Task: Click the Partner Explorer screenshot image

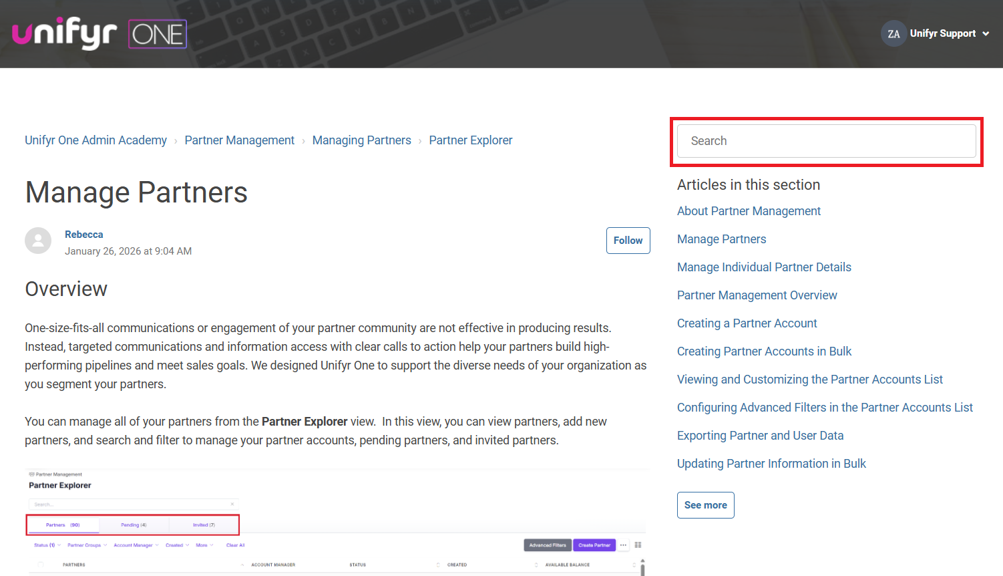Action: tap(336, 522)
